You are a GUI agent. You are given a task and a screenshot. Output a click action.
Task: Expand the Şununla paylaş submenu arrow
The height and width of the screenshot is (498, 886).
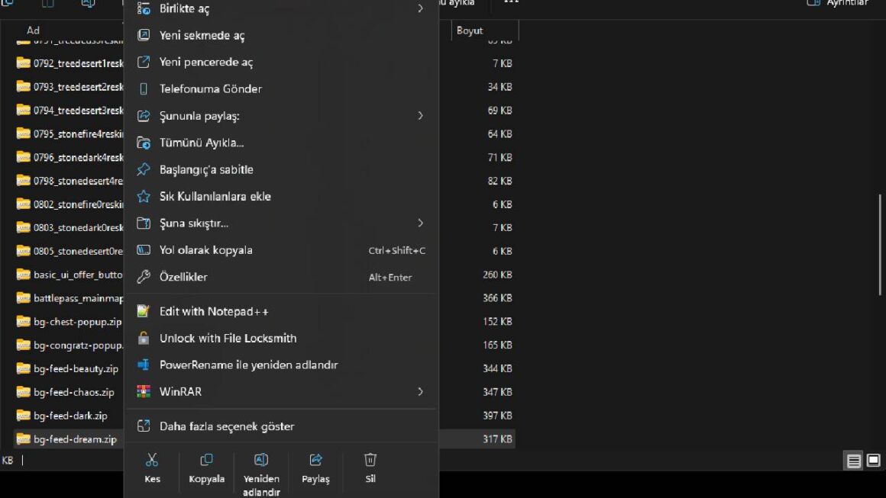tap(420, 116)
